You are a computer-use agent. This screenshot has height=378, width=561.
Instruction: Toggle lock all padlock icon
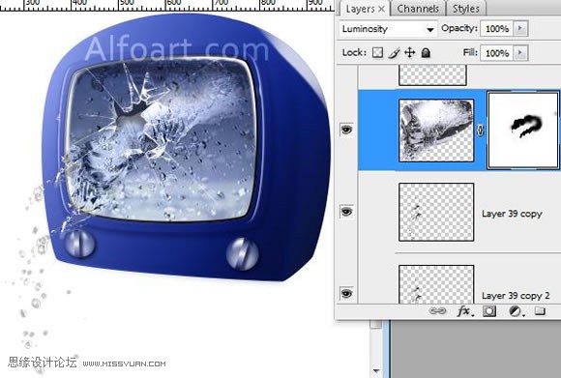pyautogui.click(x=426, y=53)
